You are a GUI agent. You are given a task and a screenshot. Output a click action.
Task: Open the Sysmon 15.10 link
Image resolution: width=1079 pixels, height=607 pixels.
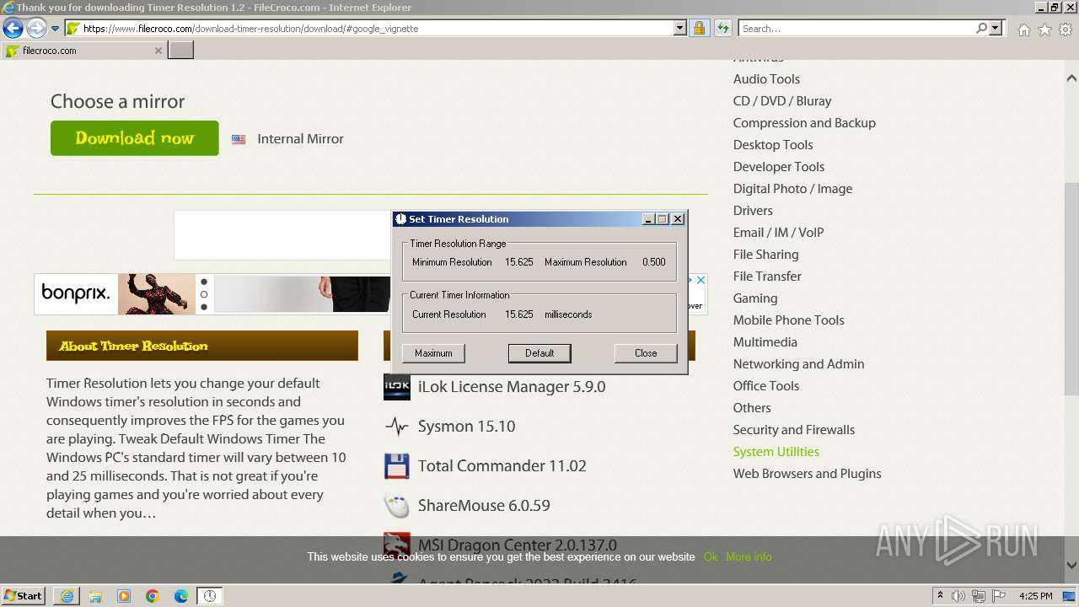tap(466, 427)
